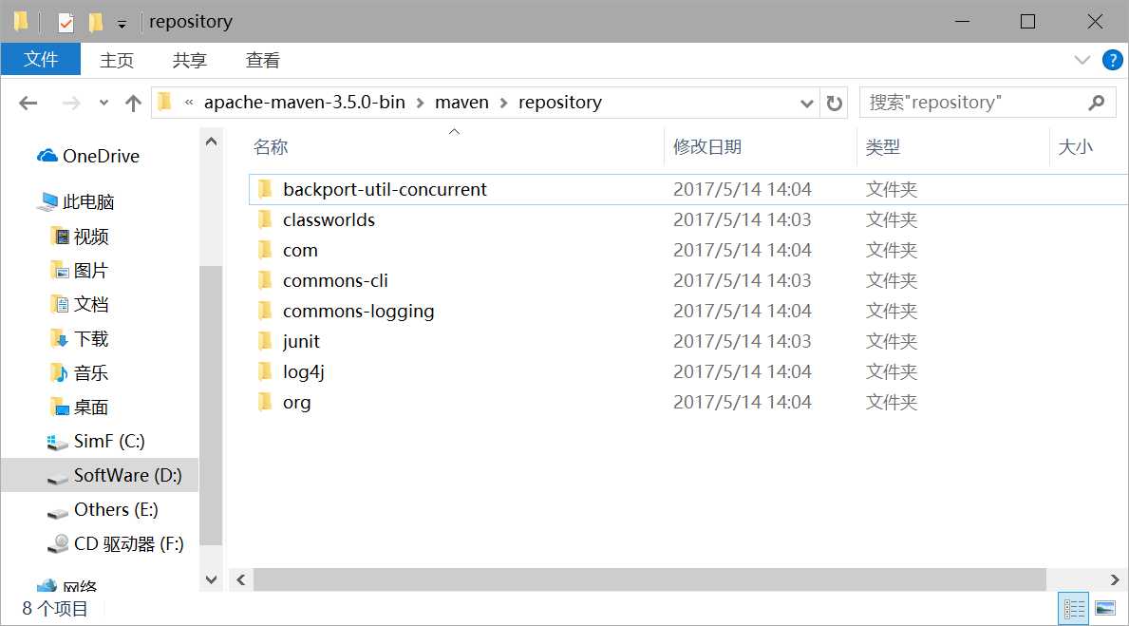
Task: Refresh the repository folder view
Action: click(834, 103)
